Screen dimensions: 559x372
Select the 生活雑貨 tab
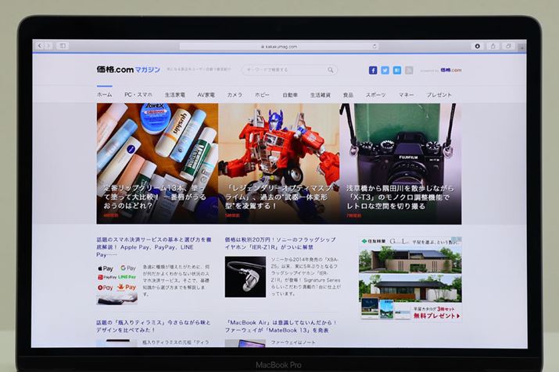coord(320,95)
